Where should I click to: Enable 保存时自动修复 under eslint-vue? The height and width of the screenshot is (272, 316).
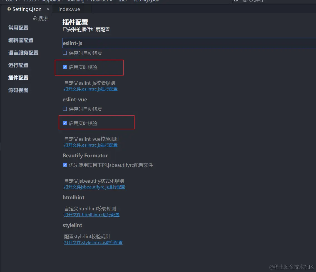[x=65, y=109]
